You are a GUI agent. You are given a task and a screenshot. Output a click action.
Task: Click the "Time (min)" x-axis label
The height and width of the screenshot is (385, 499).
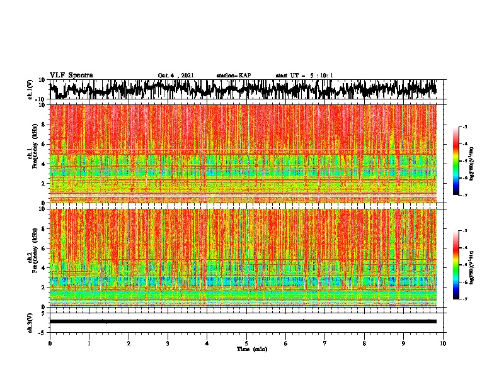click(x=252, y=349)
